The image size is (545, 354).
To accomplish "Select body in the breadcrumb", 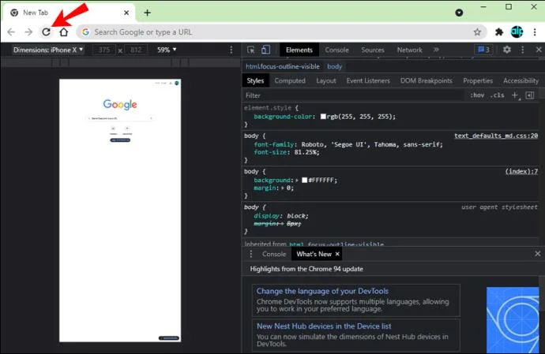I will 334,66.
